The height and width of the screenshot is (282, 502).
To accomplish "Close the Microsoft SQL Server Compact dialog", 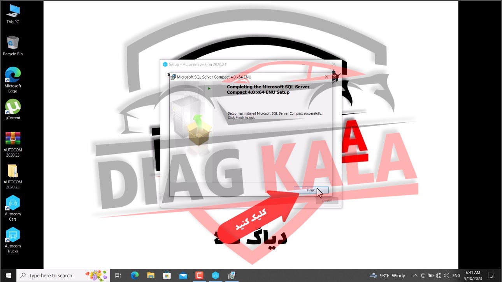I will tap(326, 77).
